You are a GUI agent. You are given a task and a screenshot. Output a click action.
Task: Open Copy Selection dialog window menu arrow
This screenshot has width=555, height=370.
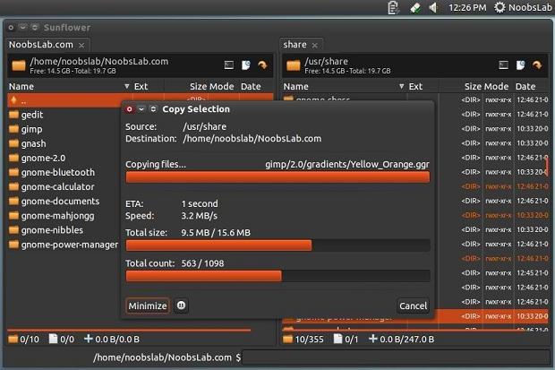tap(141, 109)
